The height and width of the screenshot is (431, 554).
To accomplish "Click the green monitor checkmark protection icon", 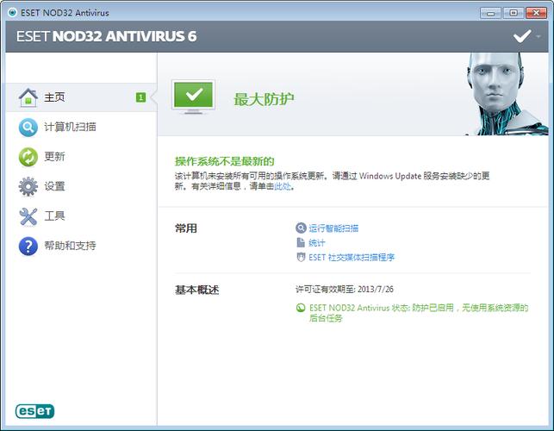I will 194,97.
